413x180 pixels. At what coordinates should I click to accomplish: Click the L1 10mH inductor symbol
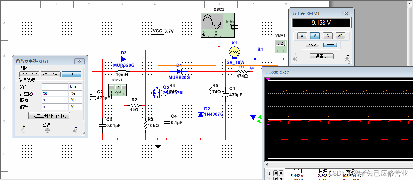point(121,71)
